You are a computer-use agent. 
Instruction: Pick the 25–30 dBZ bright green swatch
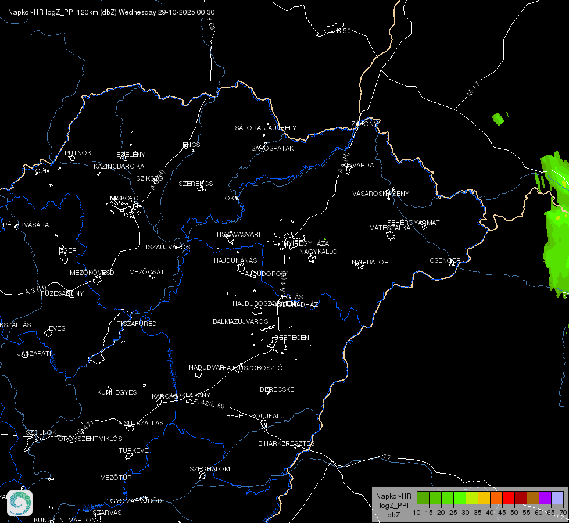pyautogui.click(x=460, y=498)
